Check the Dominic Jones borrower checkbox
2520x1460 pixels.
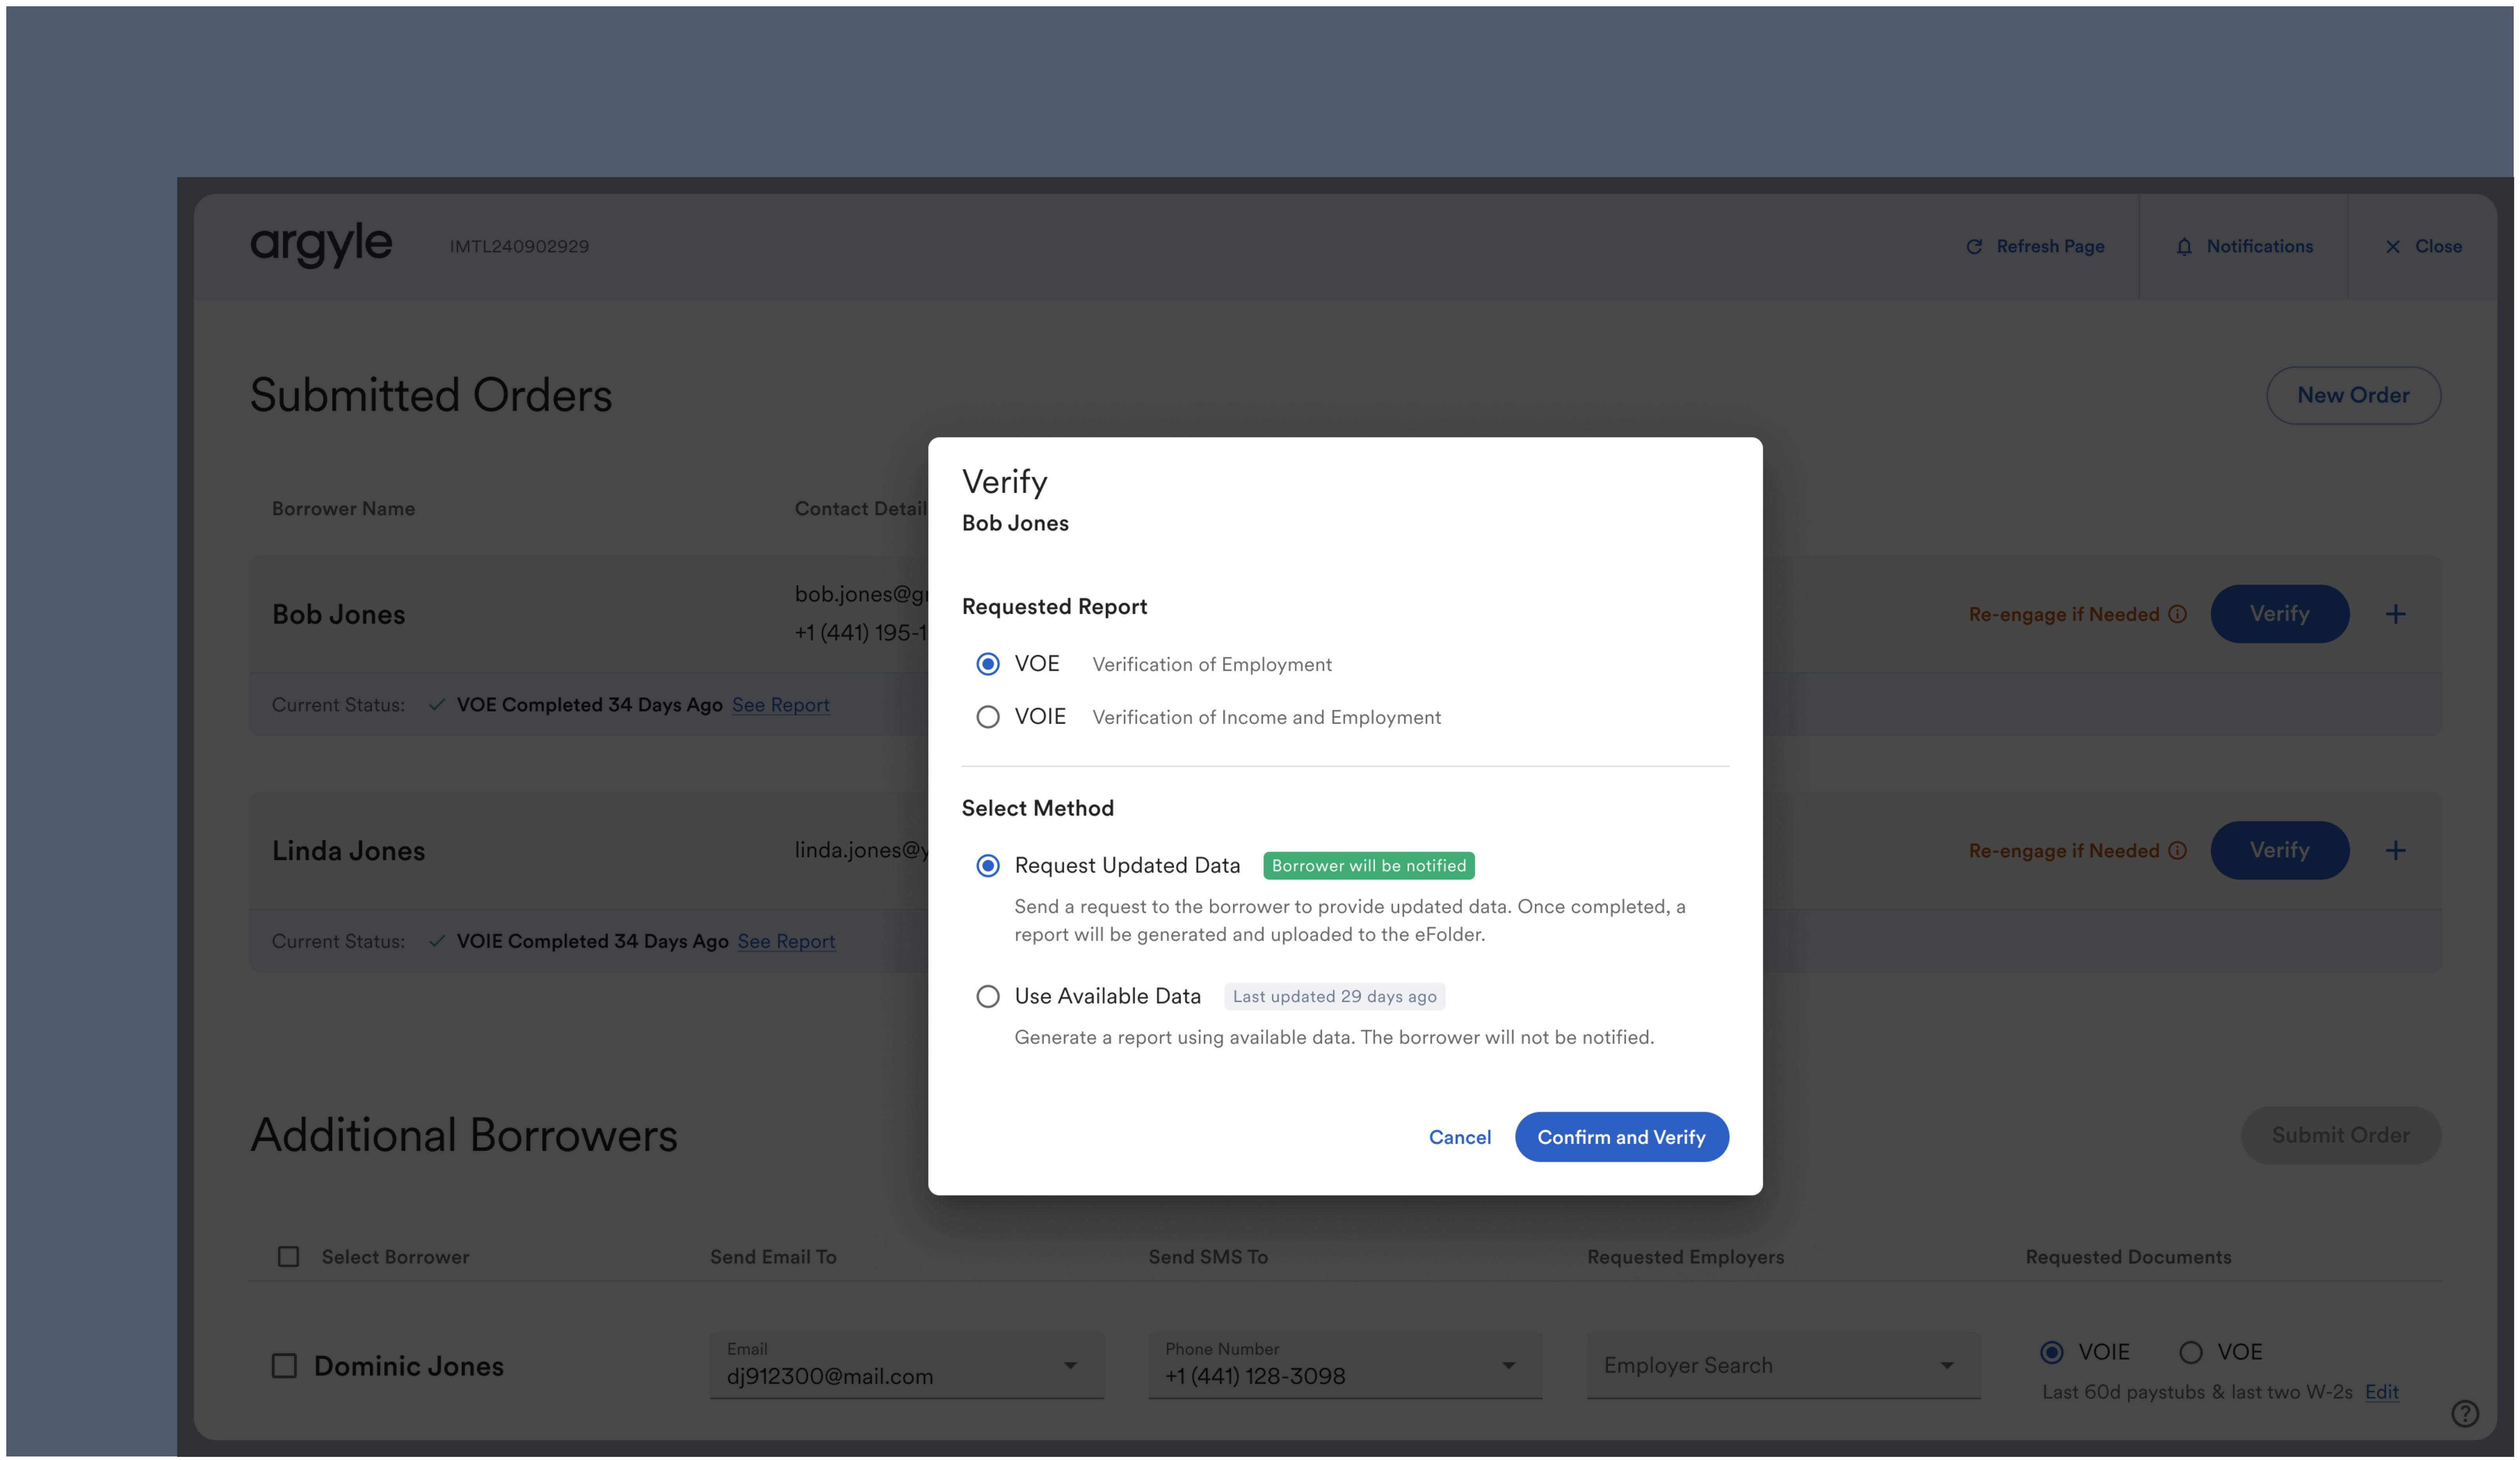point(285,1365)
